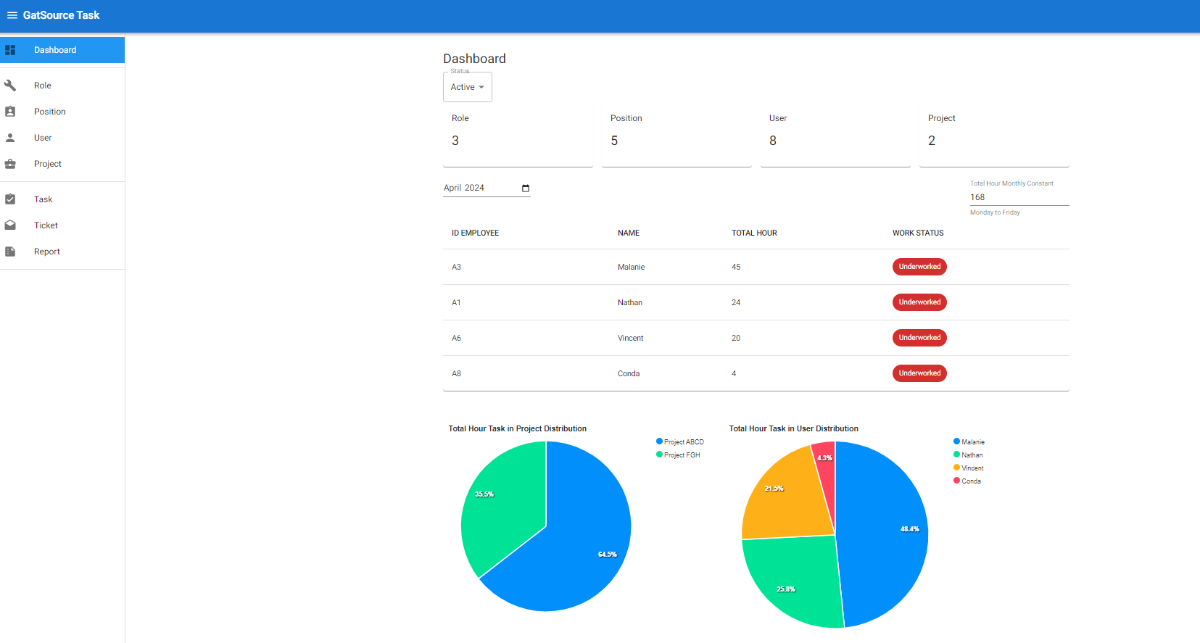1200x643 pixels.
Task: Click the Ticket envelope icon
Action: (10, 225)
